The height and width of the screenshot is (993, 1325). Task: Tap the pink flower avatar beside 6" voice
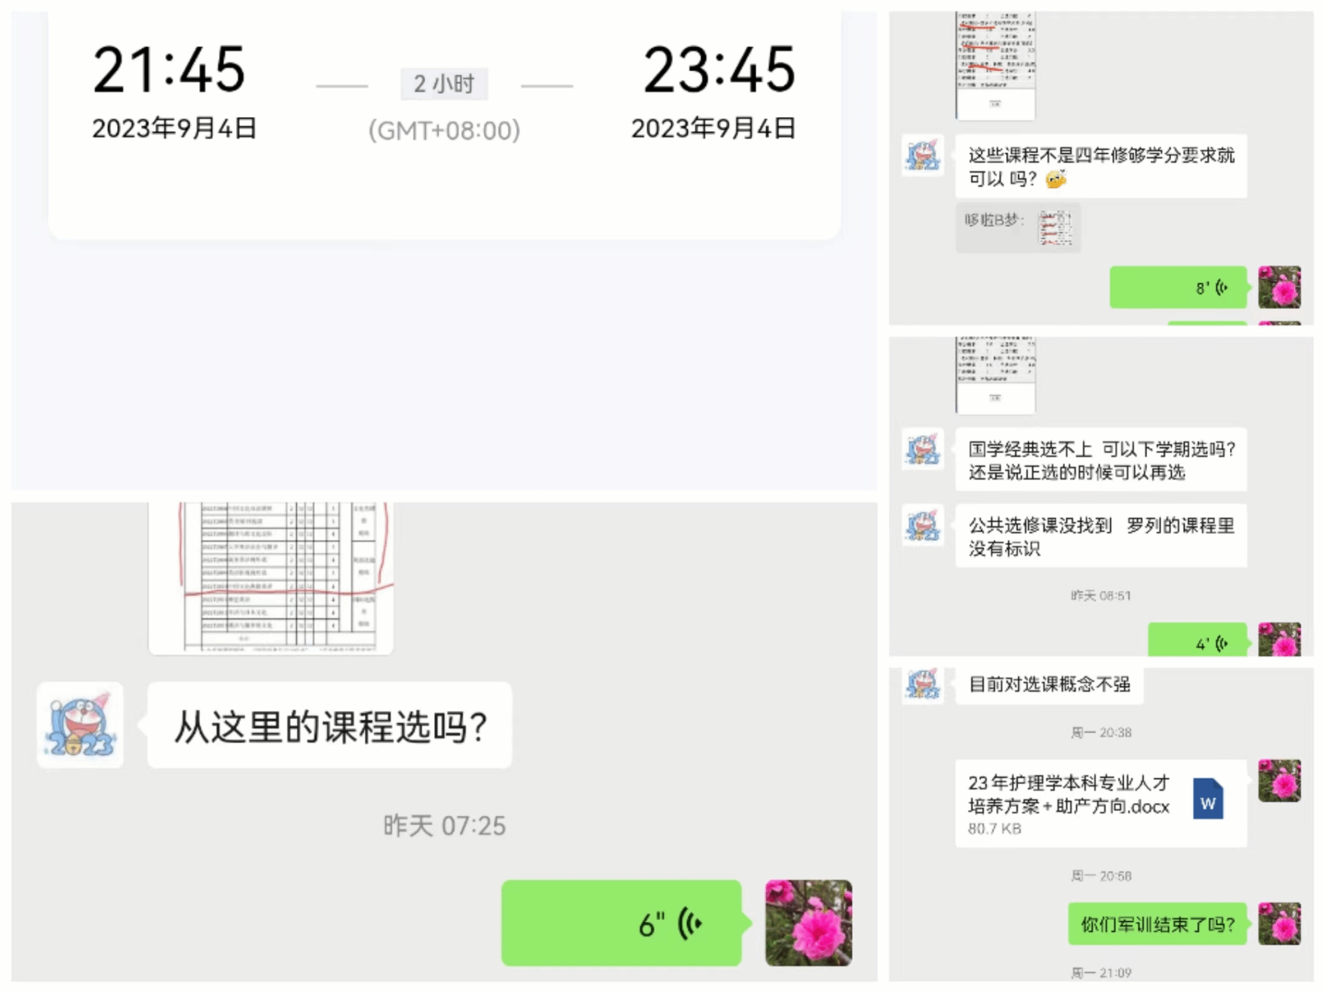point(808,923)
